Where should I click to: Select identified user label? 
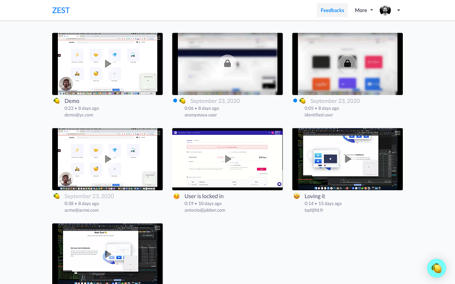[318, 115]
